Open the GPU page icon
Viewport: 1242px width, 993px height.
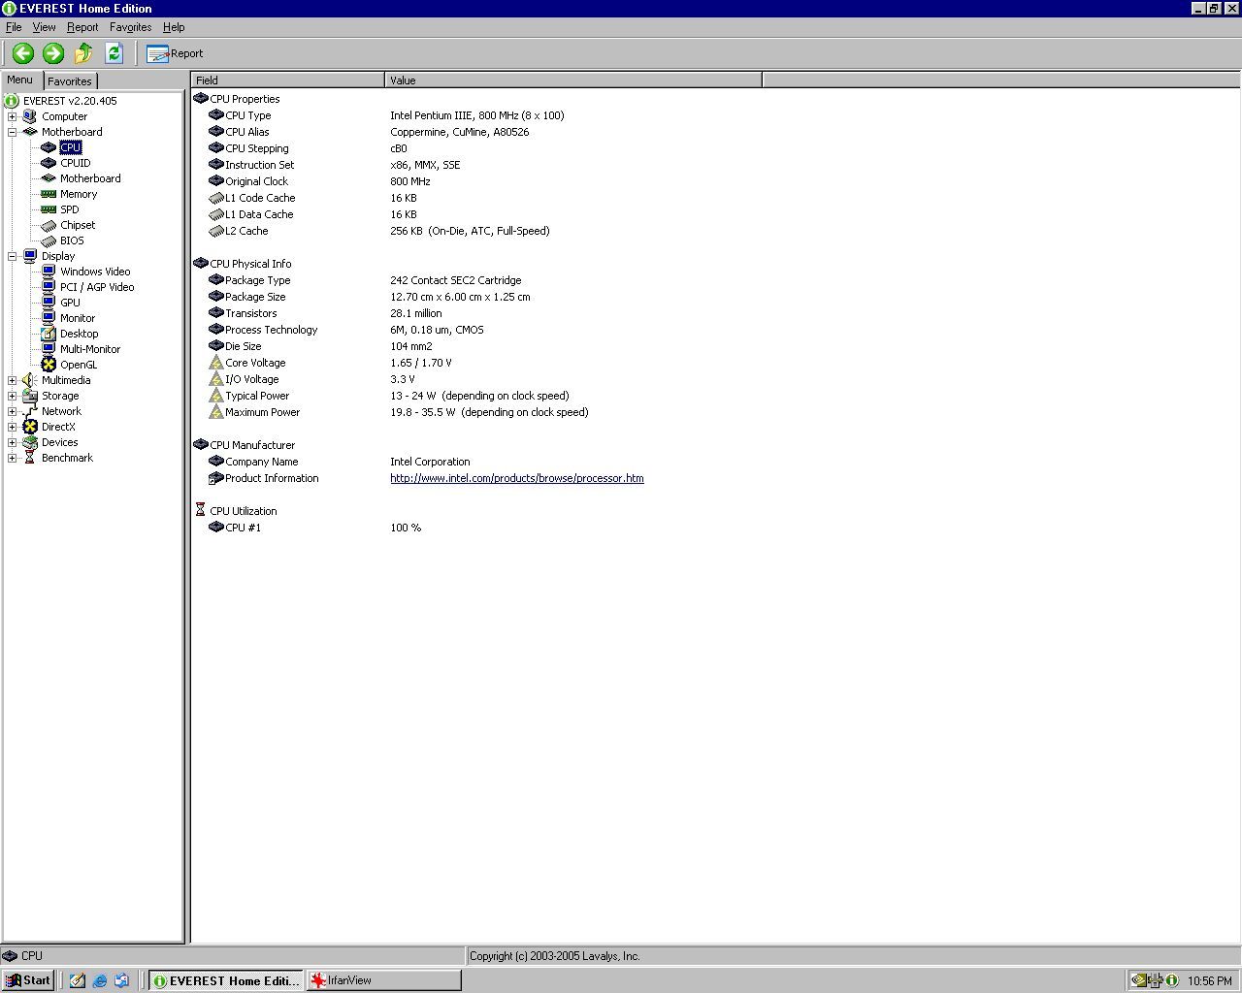tap(49, 303)
